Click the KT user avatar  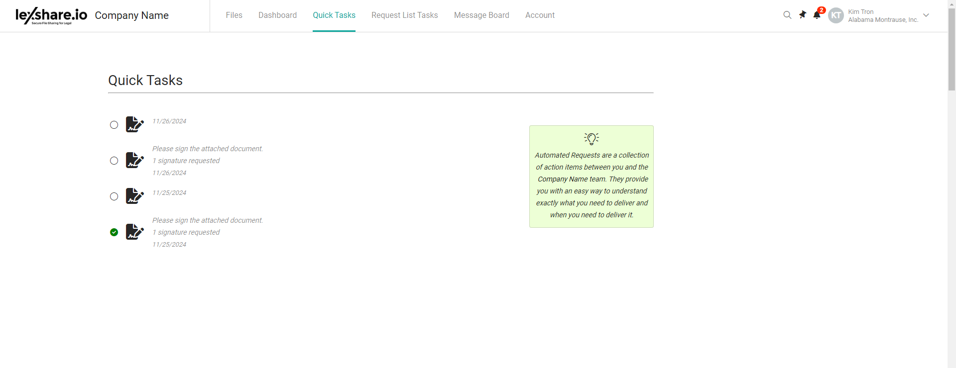pyautogui.click(x=836, y=15)
